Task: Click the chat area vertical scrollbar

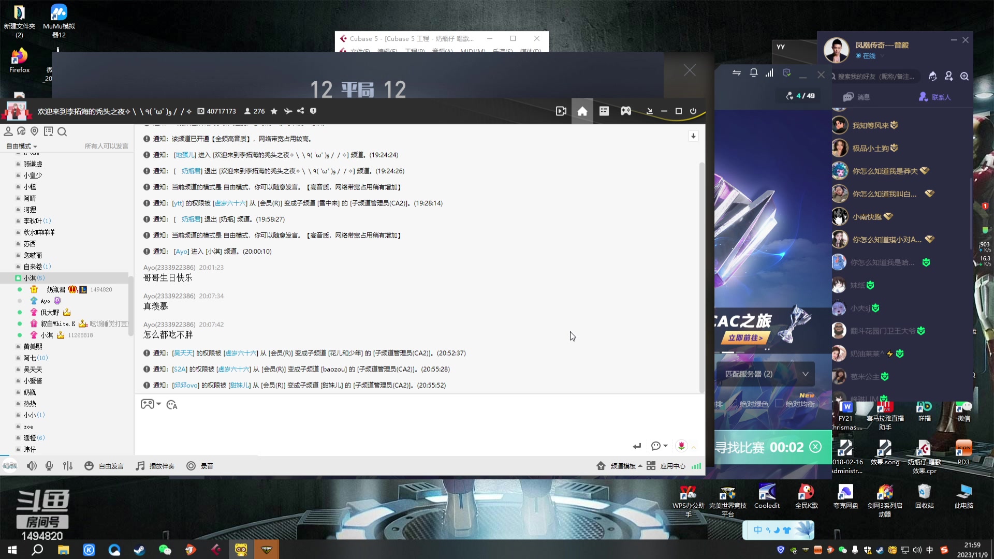Action: [x=702, y=277]
